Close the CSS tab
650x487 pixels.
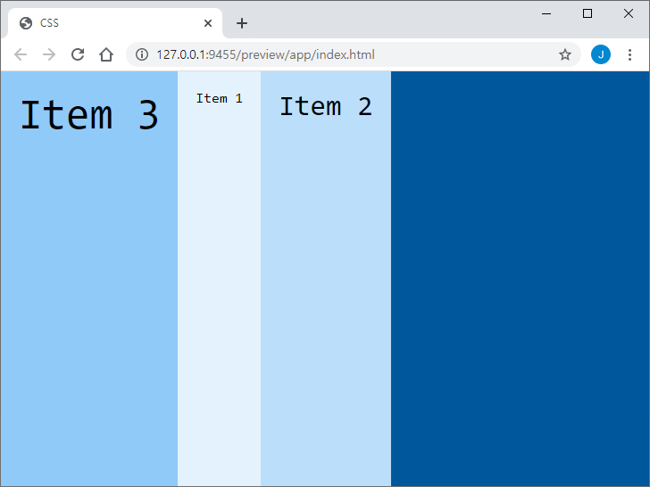click(x=208, y=23)
